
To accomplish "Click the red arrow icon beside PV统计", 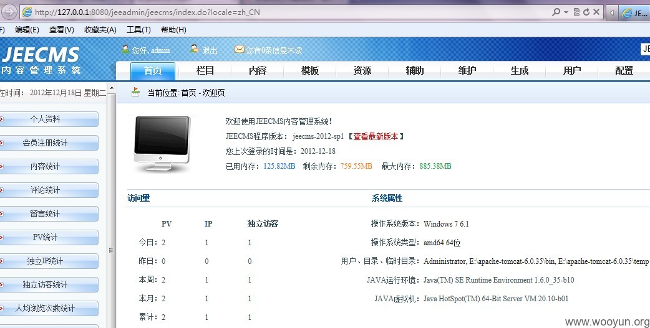I will 2,237.
